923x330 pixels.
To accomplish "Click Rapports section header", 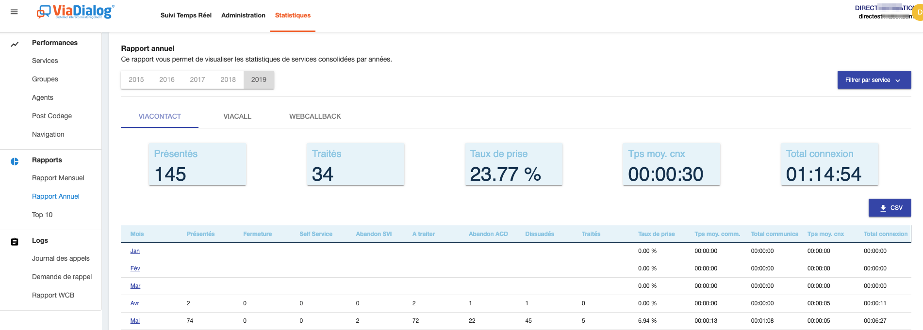I will point(47,160).
